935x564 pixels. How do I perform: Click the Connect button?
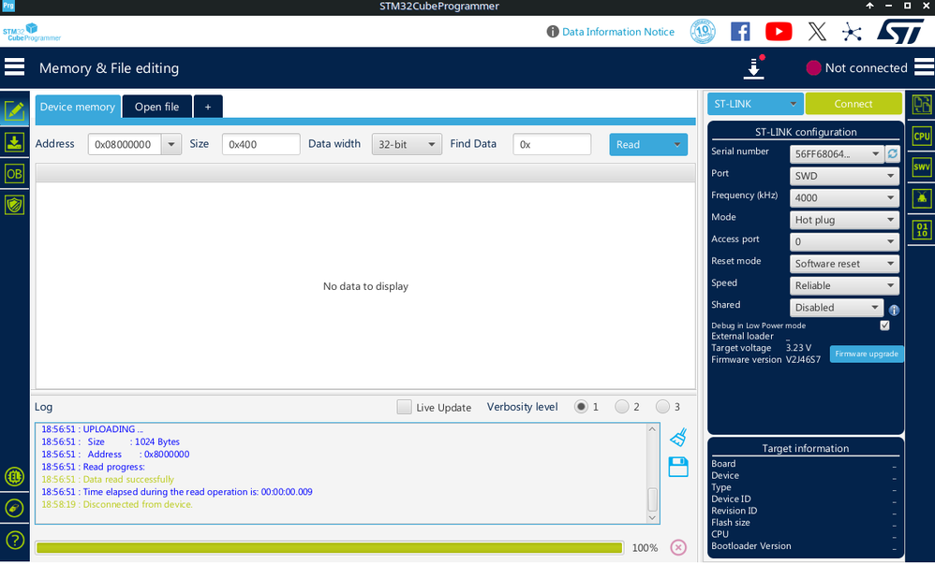click(853, 104)
